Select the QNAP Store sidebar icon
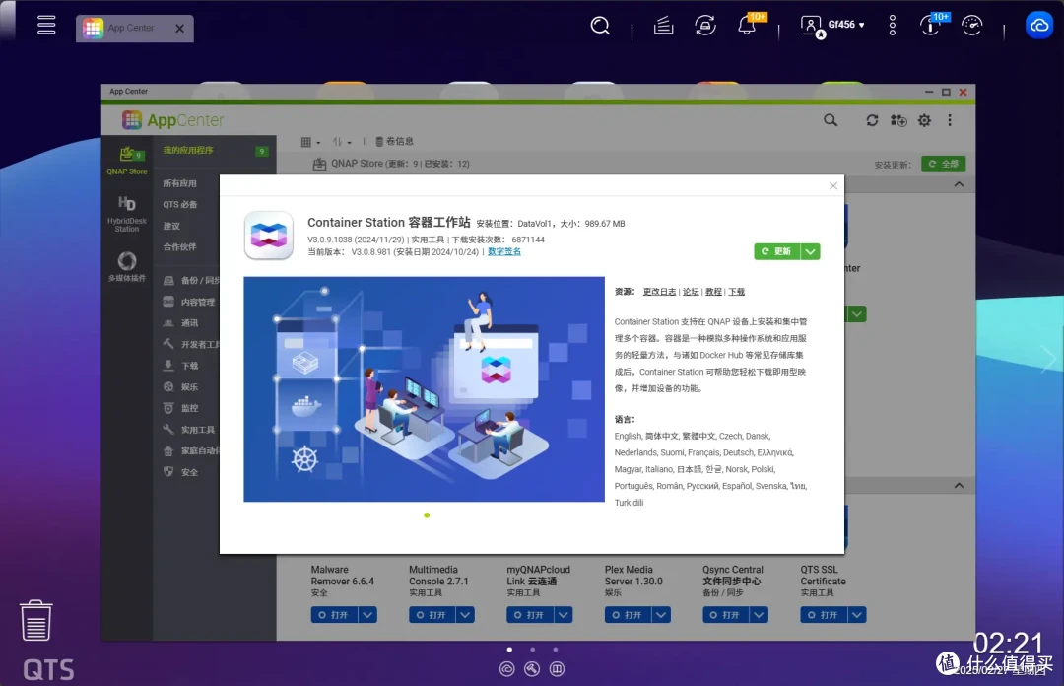Viewport: 1064px width, 686px height. click(x=127, y=161)
